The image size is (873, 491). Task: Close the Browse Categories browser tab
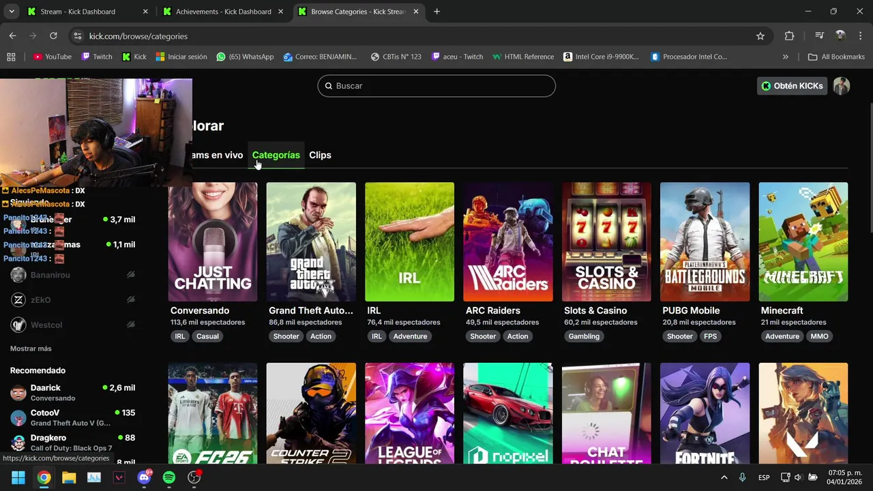coord(415,12)
